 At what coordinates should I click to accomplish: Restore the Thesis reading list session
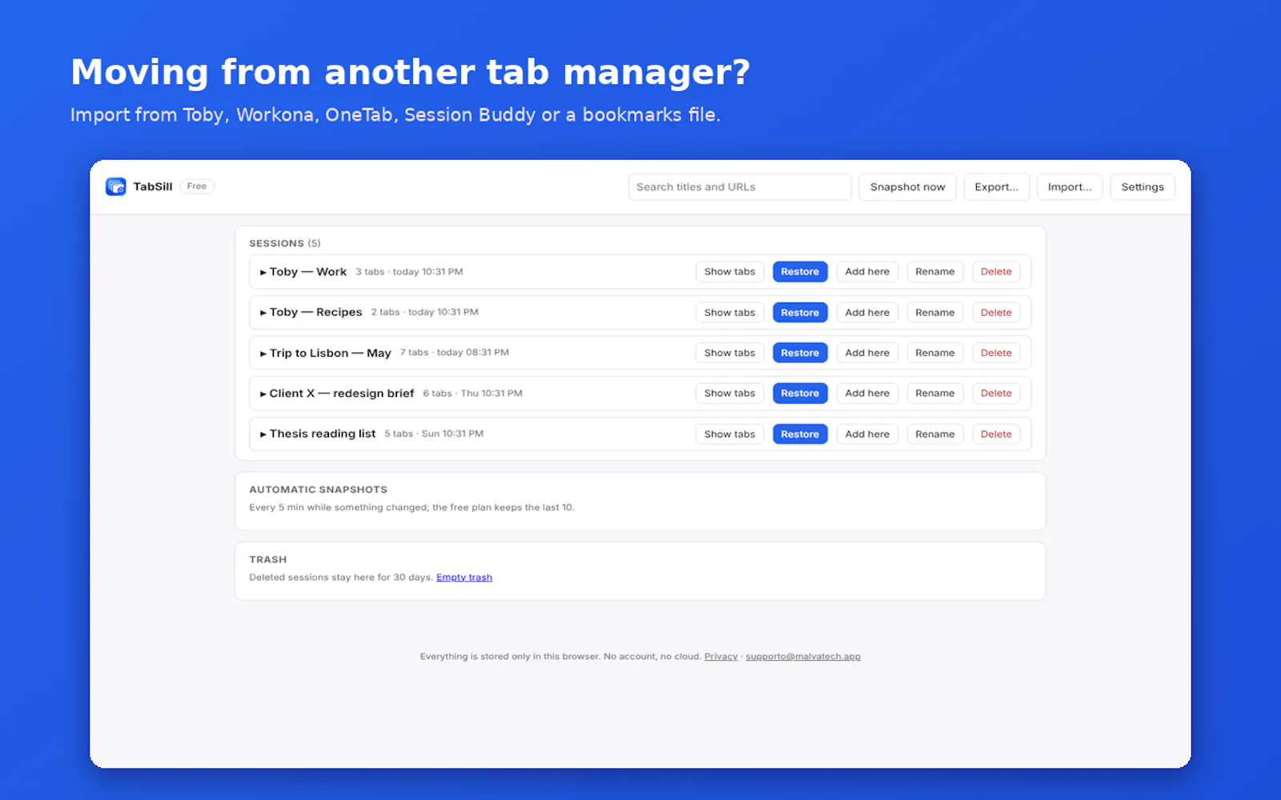pyautogui.click(x=800, y=434)
